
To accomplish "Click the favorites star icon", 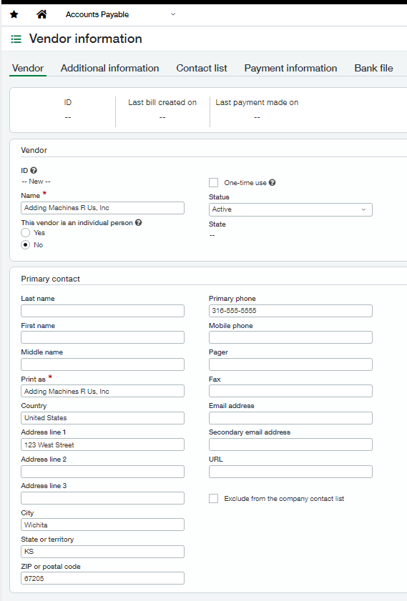I will coord(14,14).
